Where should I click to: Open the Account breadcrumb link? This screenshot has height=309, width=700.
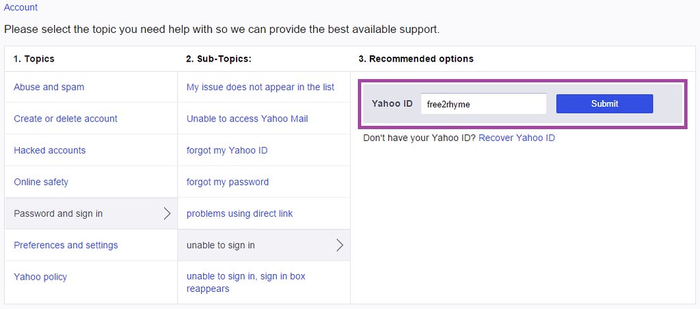(x=21, y=8)
